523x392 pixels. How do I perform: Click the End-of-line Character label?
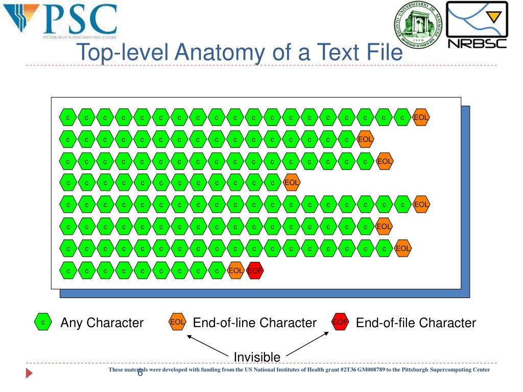[x=254, y=323]
